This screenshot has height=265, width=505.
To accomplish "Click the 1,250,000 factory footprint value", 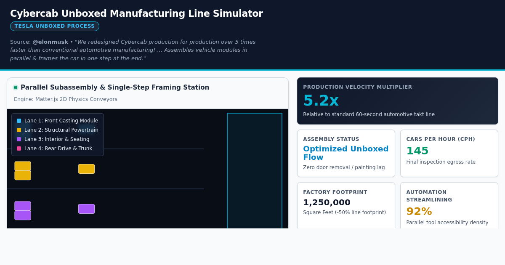I will [x=327, y=202].
